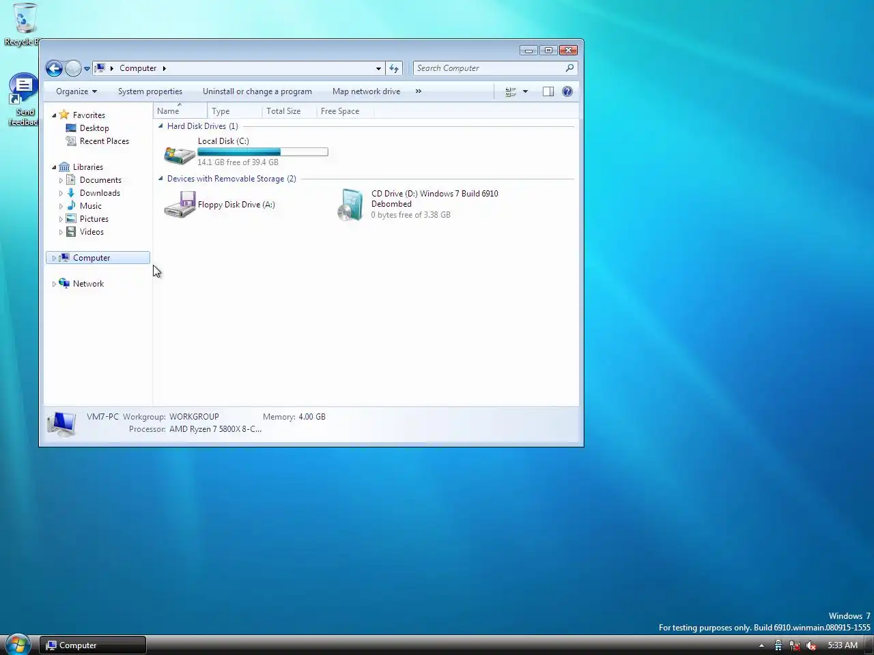Screen dimensions: 874x655
Task: Click the Action Center tray icon
Action: [778, 645]
